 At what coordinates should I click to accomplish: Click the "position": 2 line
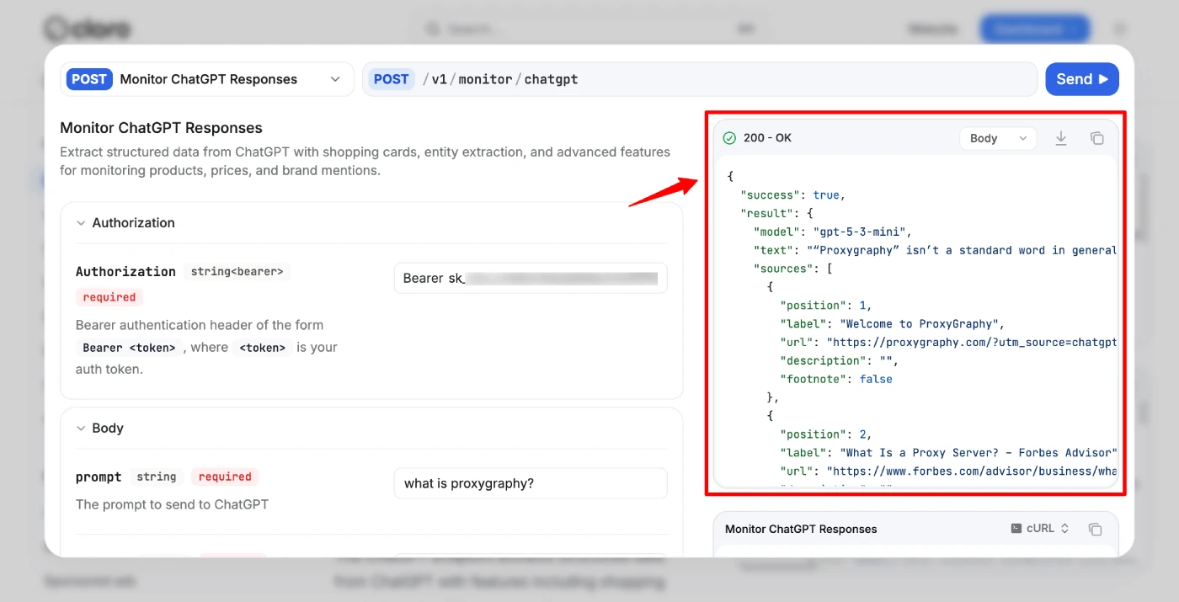click(826, 434)
